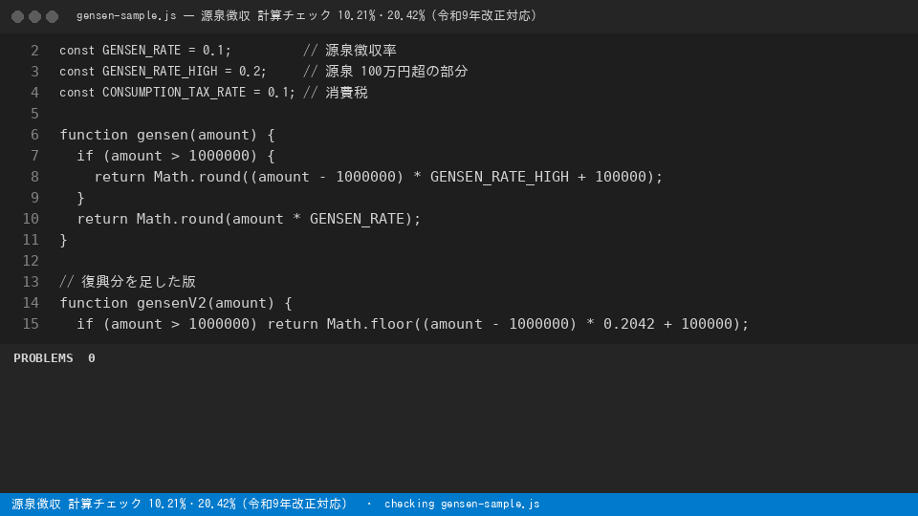Click line number 7 in the gutter
Image resolution: width=918 pixels, height=516 pixels.
click(x=34, y=156)
